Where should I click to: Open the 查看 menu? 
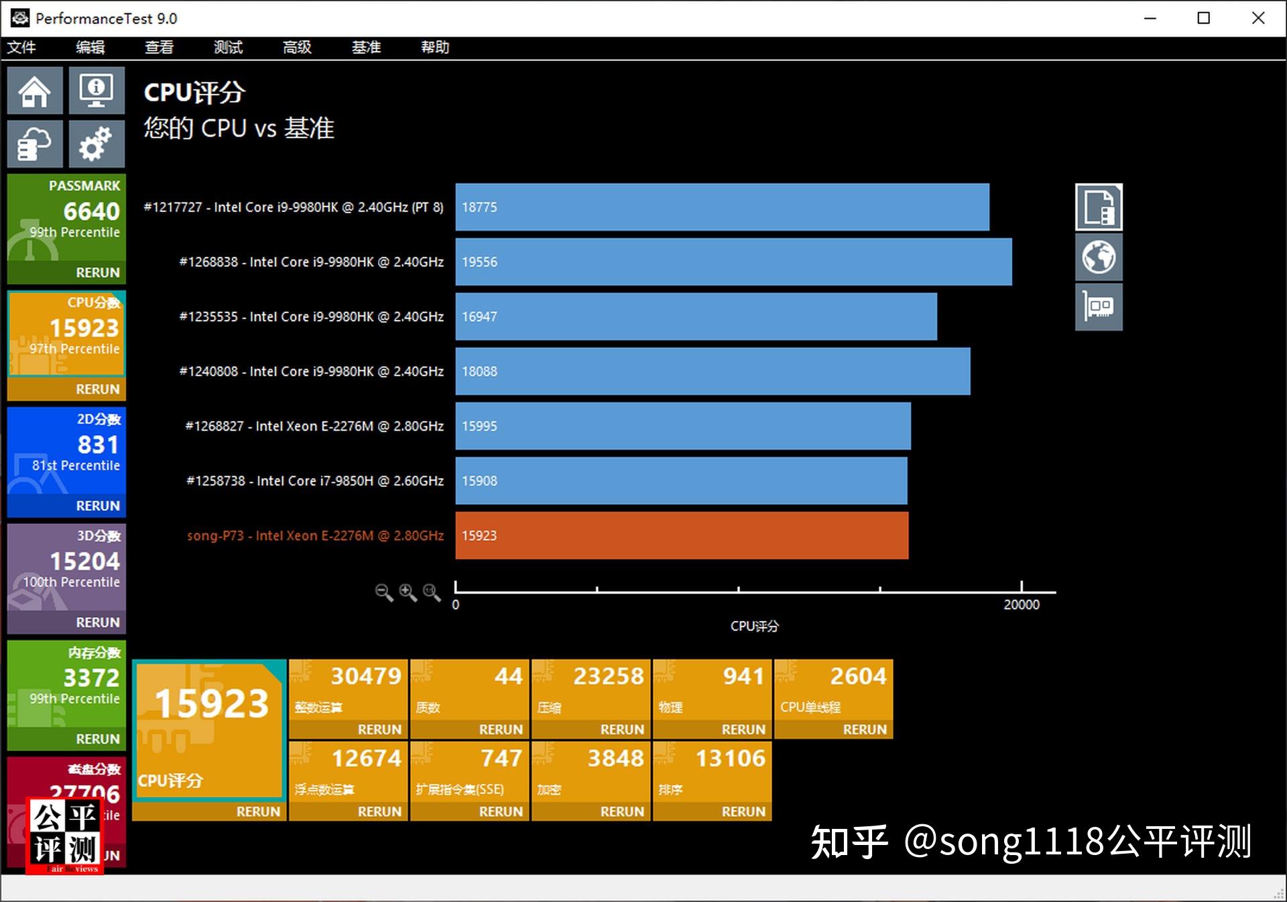[160, 47]
